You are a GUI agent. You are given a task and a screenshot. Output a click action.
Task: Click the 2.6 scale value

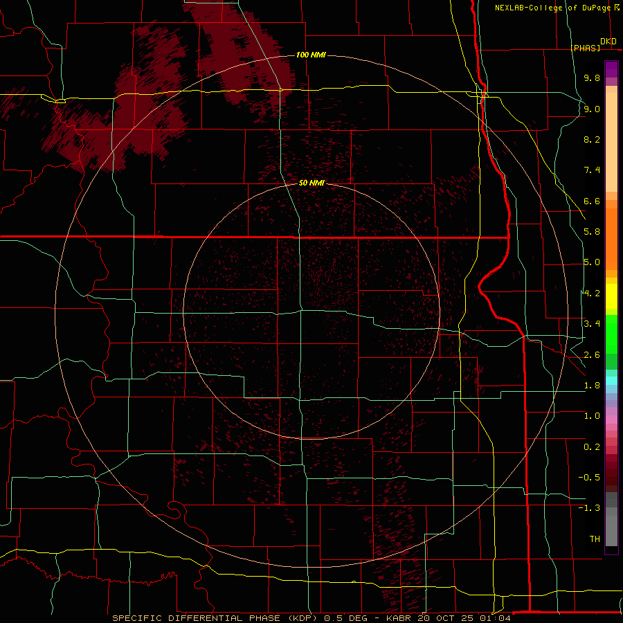pos(592,355)
